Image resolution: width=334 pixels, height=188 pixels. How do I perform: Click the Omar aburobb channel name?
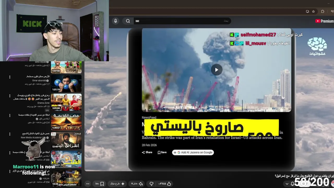(x=39, y=80)
